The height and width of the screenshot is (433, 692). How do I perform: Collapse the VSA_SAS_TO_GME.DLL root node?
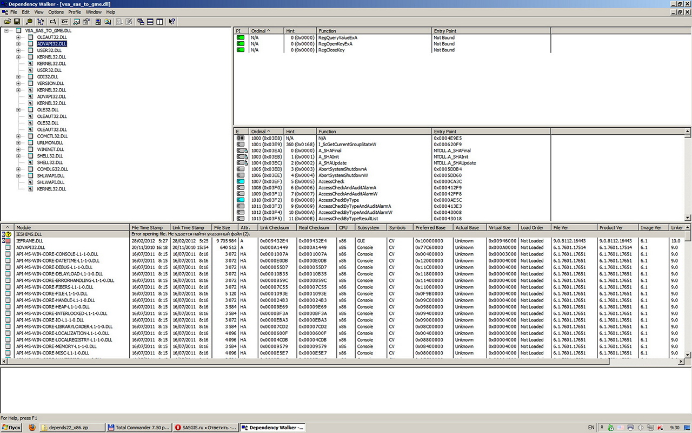[x=6, y=31]
